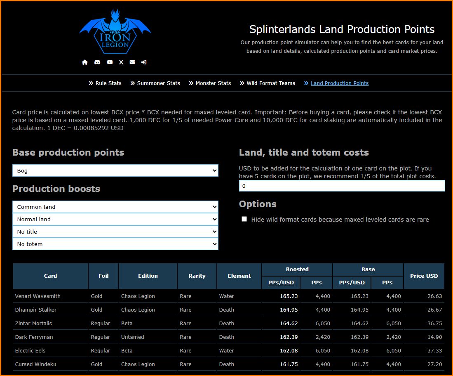Screen dimensions: 453x376
Task: Select the Electric Eels card row
Action: 228,350
